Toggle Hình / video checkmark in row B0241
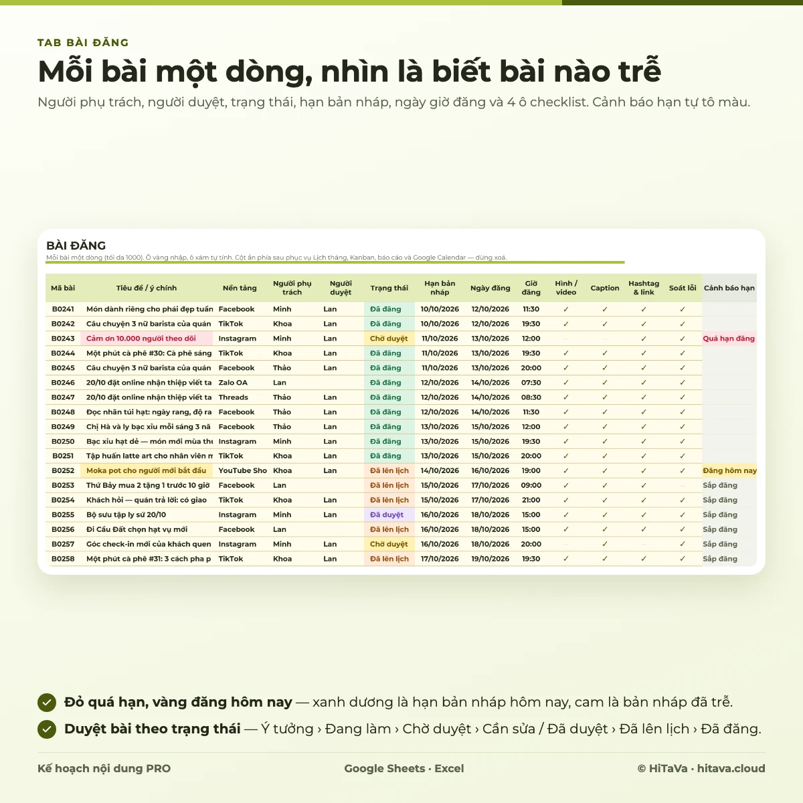Image resolution: width=803 pixels, height=803 pixels. pos(566,309)
